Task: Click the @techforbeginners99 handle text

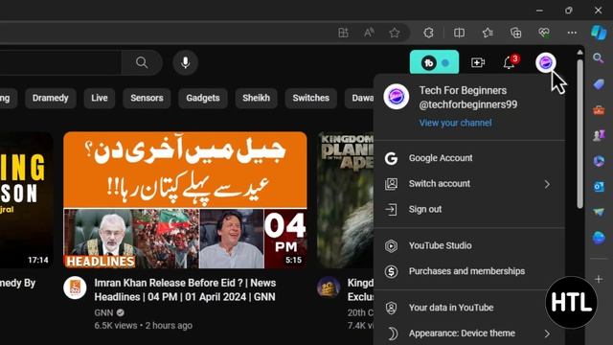Action: [x=468, y=104]
